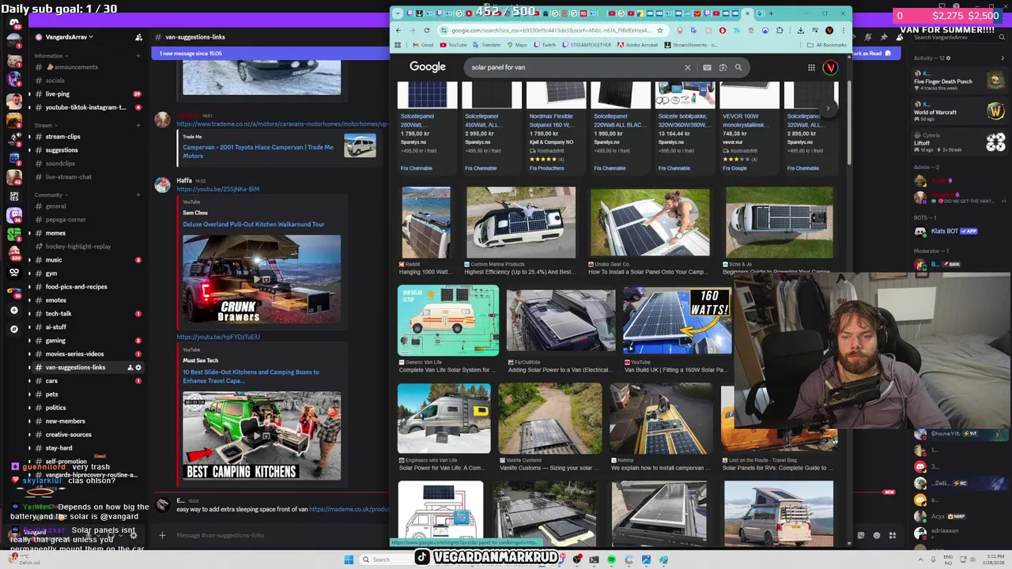Open the Gmail bookmark

pyautogui.click(x=423, y=45)
